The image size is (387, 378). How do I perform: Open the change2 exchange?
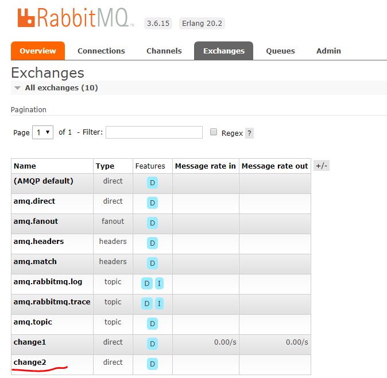(30, 362)
